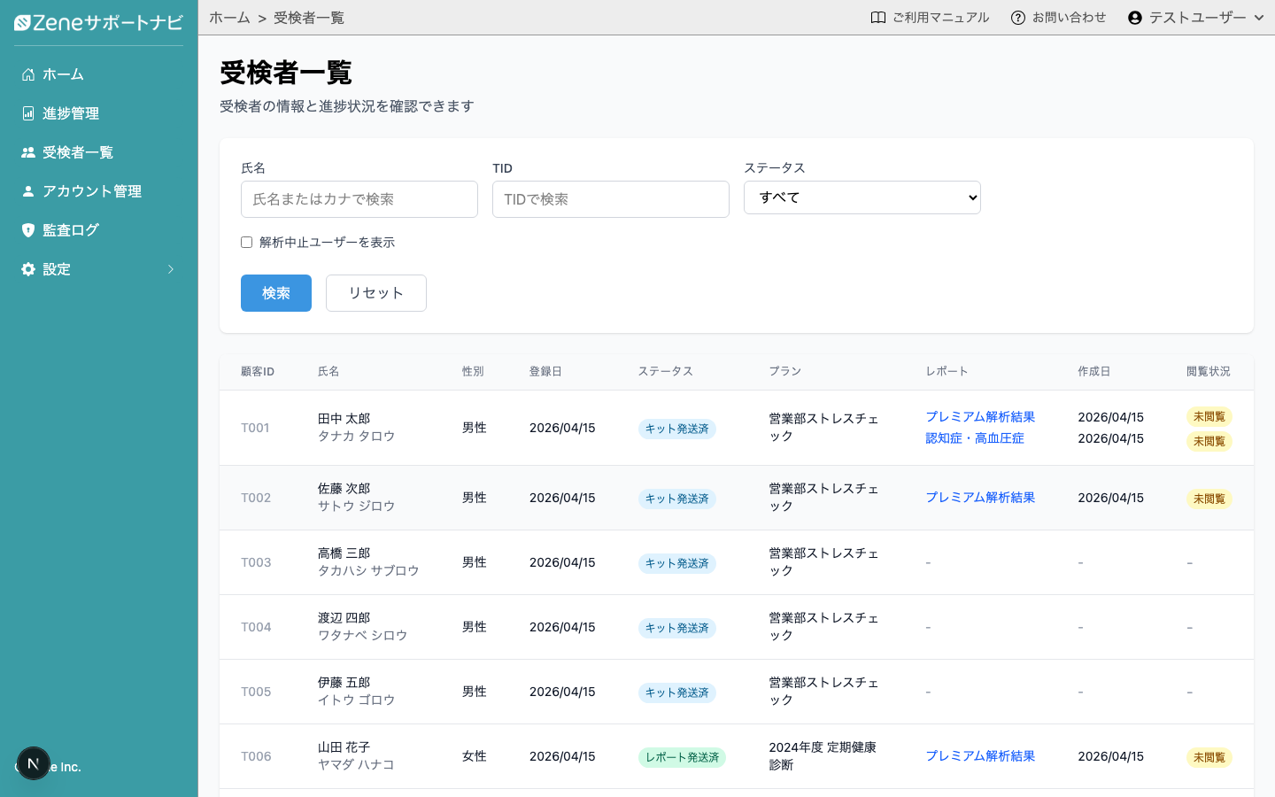This screenshot has height=797, width=1275.
Task: Click the Zene サポートナビ logo
Action: pyautogui.click(x=98, y=23)
